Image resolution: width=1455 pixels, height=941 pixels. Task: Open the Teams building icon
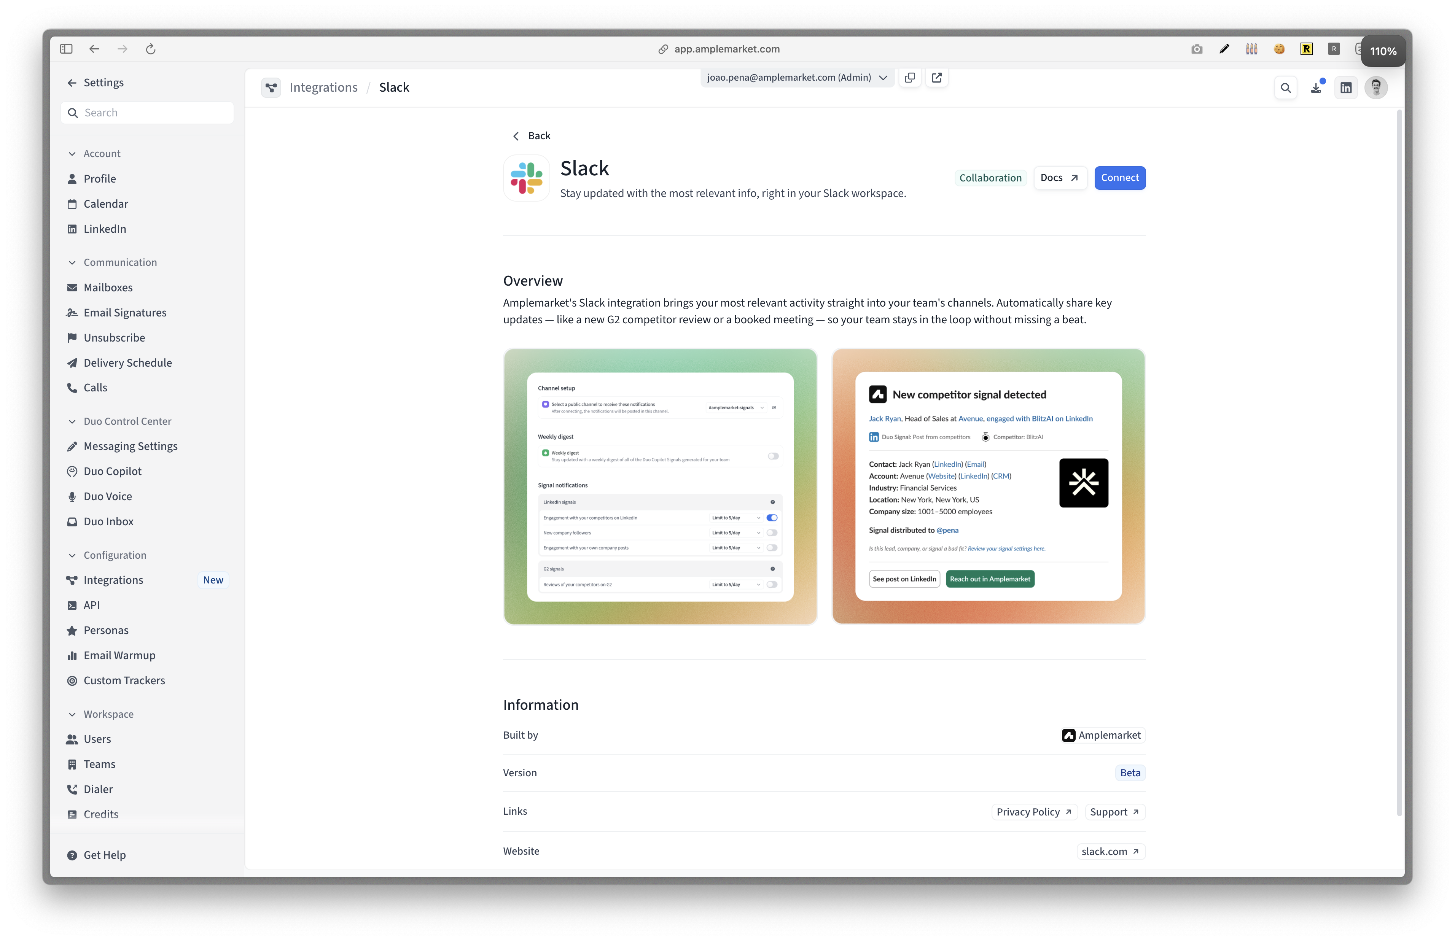pos(72,764)
